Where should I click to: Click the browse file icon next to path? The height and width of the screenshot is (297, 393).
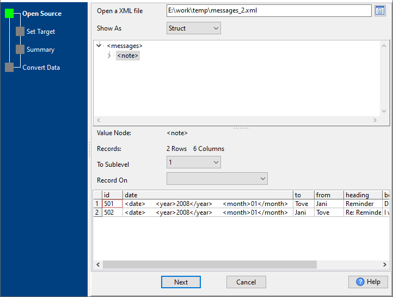click(380, 10)
